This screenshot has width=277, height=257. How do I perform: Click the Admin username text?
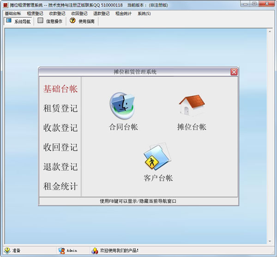click(x=72, y=251)
